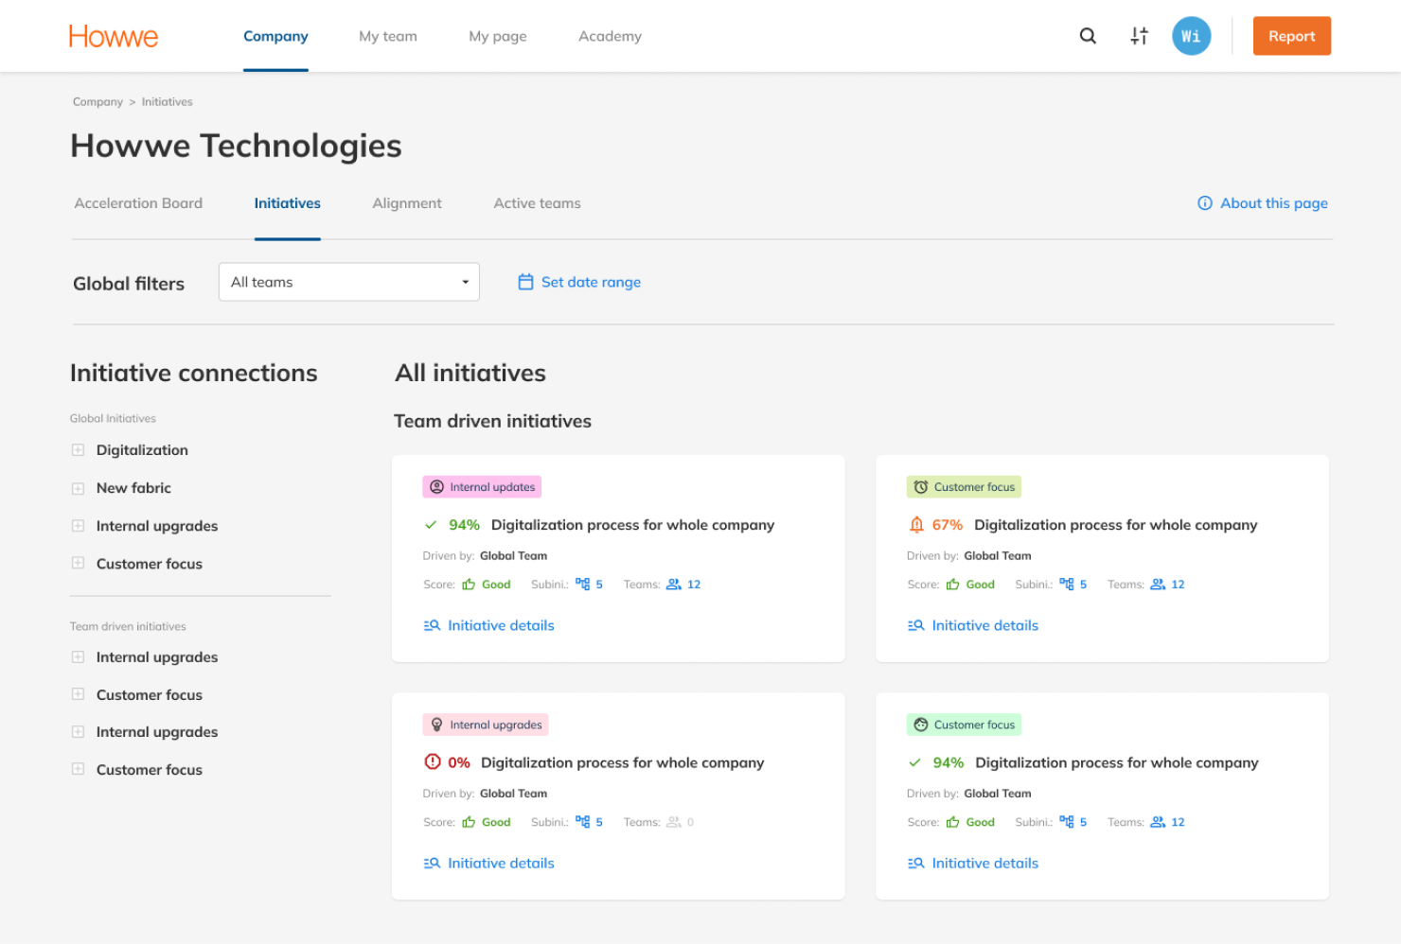Viewport: 1401px width, 944px height.
Task: Switch to Active teams tab
Action: pyautogui.click(x=537, y=203)
